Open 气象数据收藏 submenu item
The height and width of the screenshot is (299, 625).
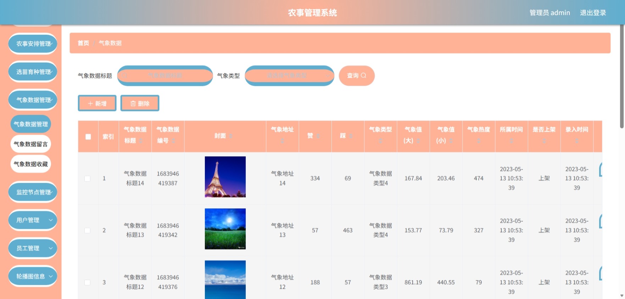coord(31,164)
